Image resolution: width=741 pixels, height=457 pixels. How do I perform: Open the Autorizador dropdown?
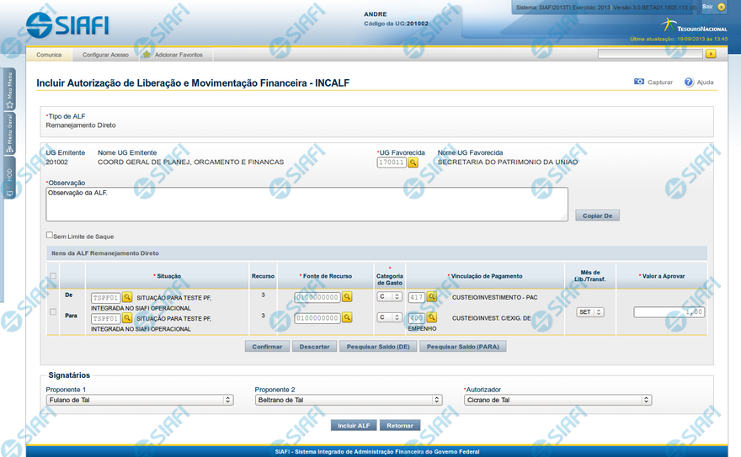click(557, 400)
